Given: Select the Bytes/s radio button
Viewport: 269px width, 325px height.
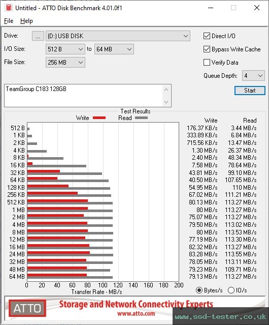Looking at the screenshot, I should [199, 290].
